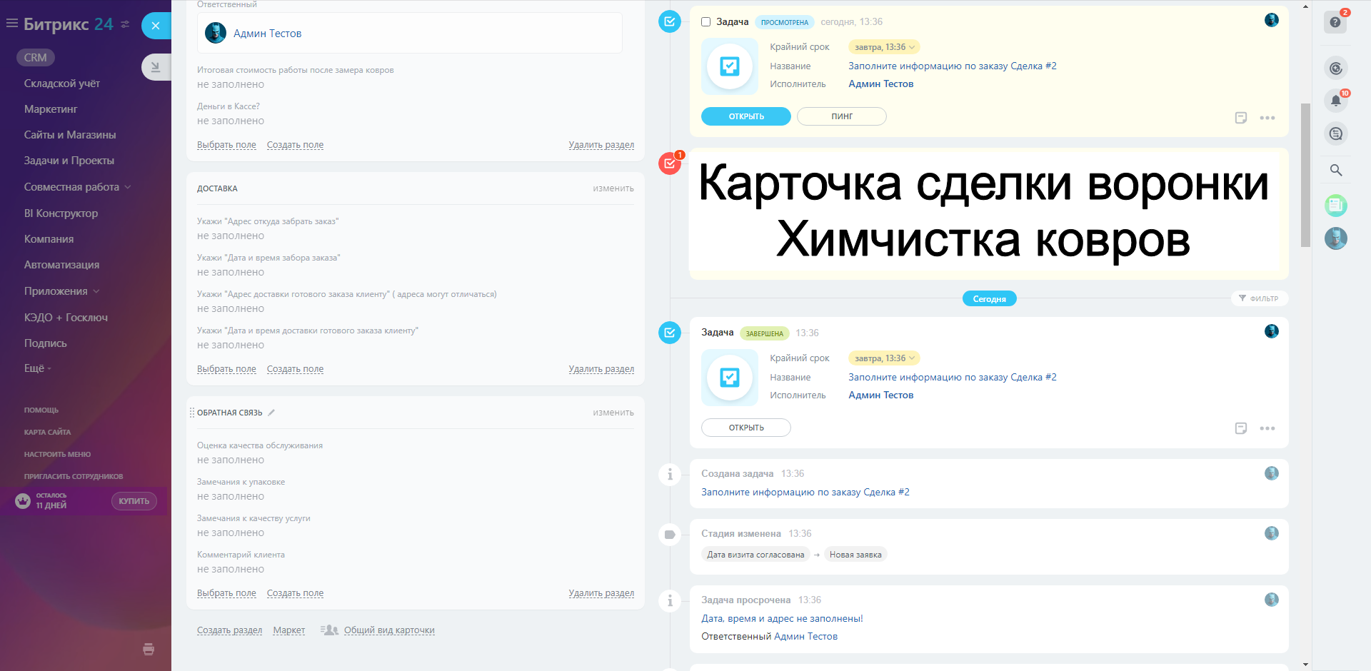Open user avatar in right sidebar

(1336, 238)
